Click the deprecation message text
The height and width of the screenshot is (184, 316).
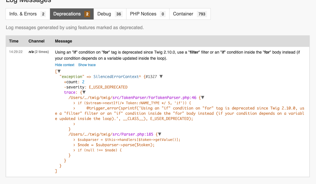177,55
